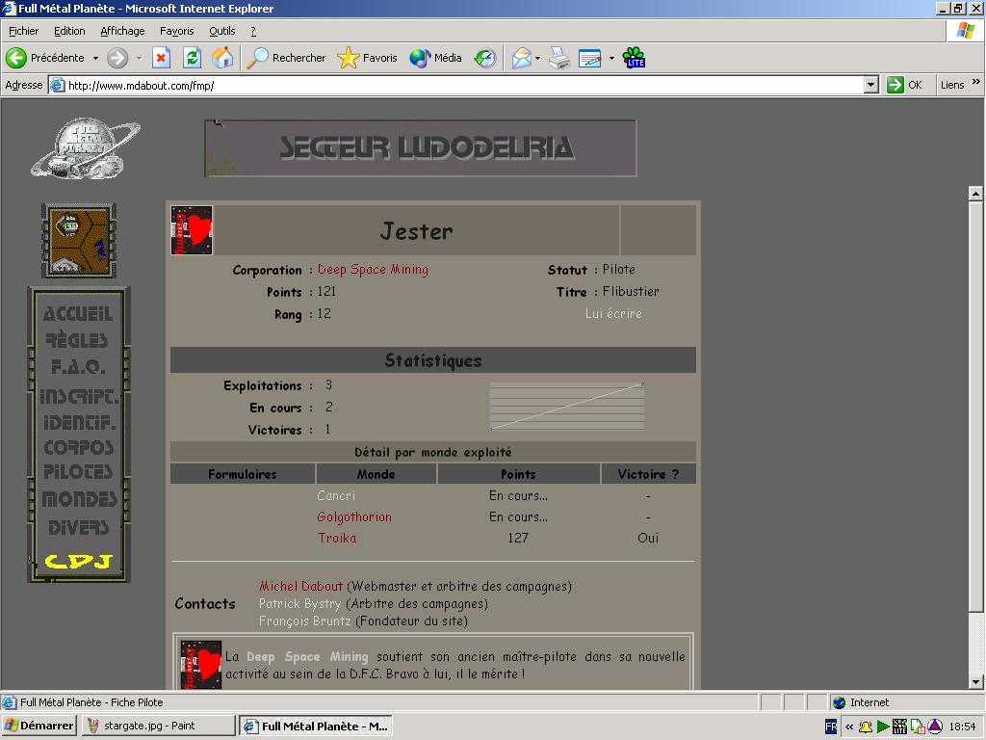986x740 pixels.
Task: Open the Cancri world link
Action: [336, 496]
